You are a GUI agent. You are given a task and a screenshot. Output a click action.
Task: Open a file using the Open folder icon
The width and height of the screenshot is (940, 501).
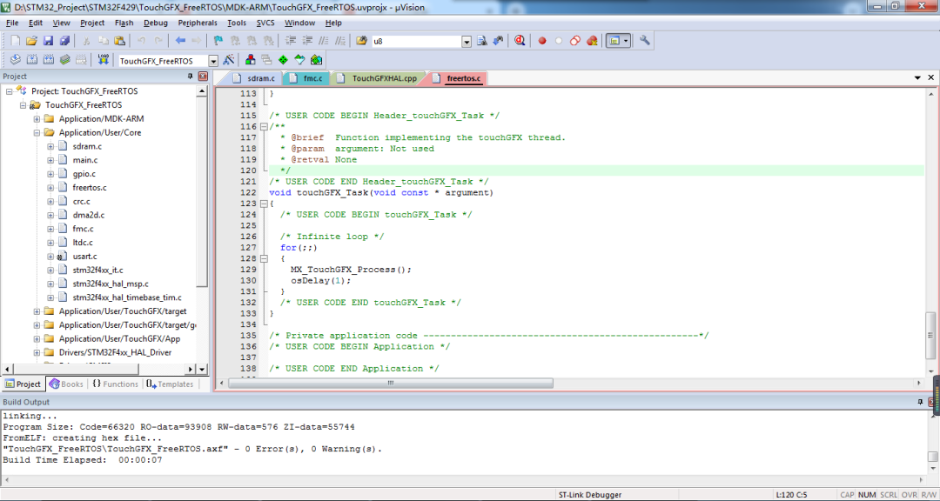click(x=32, y=41)
